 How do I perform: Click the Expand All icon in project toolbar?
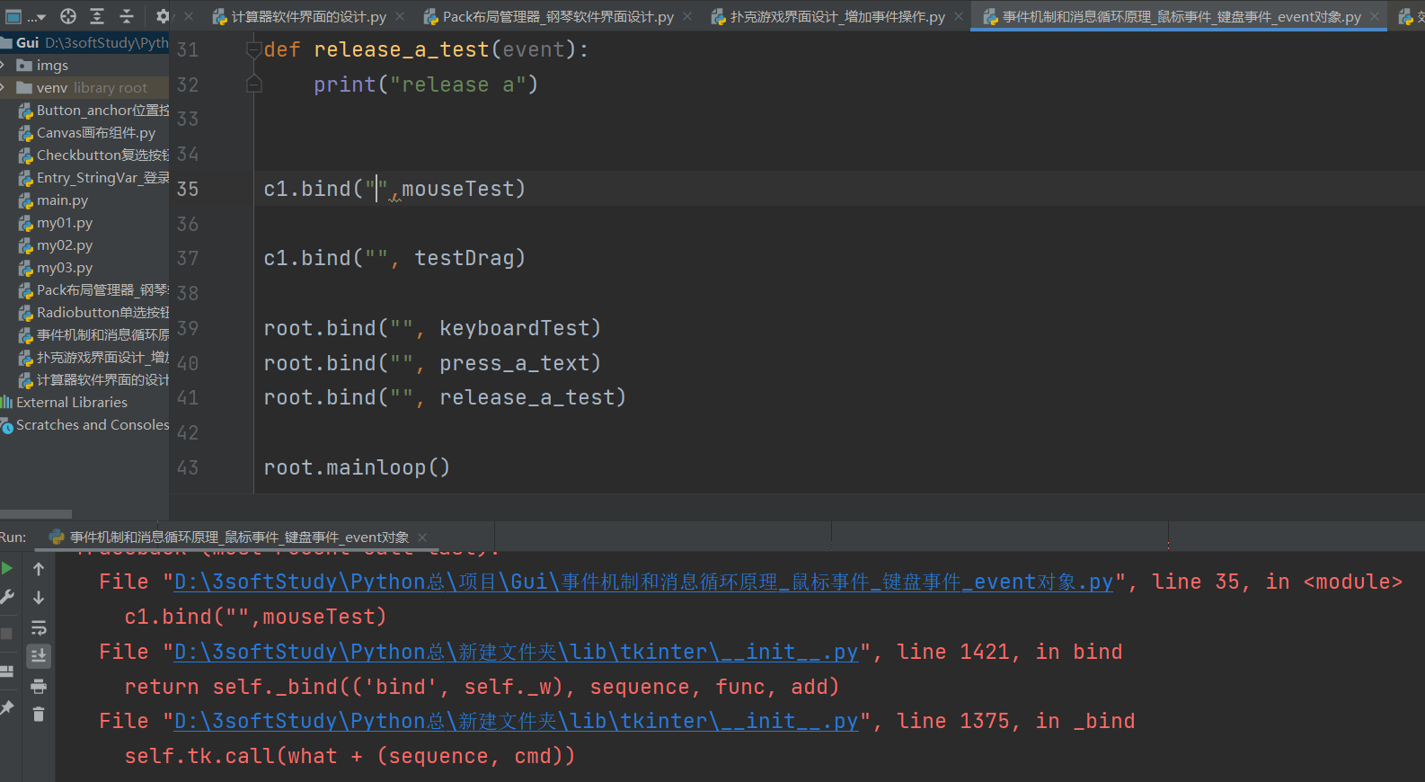(97, 16)
